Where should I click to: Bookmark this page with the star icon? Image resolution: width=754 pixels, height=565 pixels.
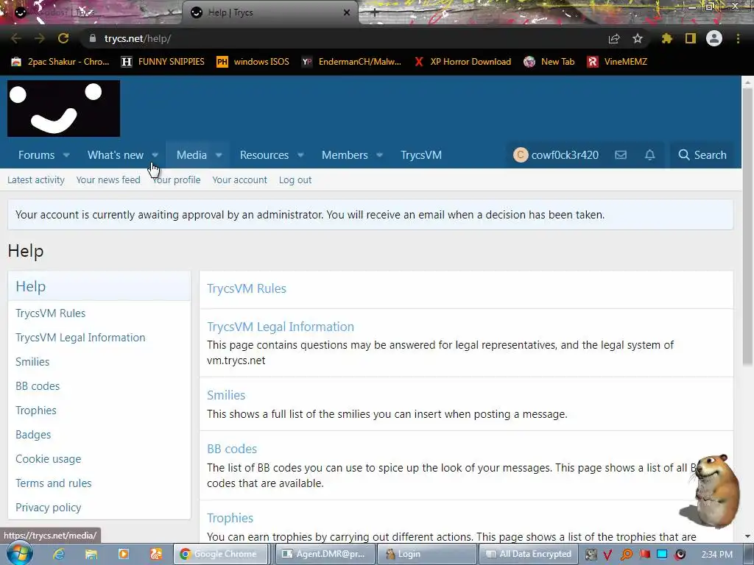coord(638,38)
